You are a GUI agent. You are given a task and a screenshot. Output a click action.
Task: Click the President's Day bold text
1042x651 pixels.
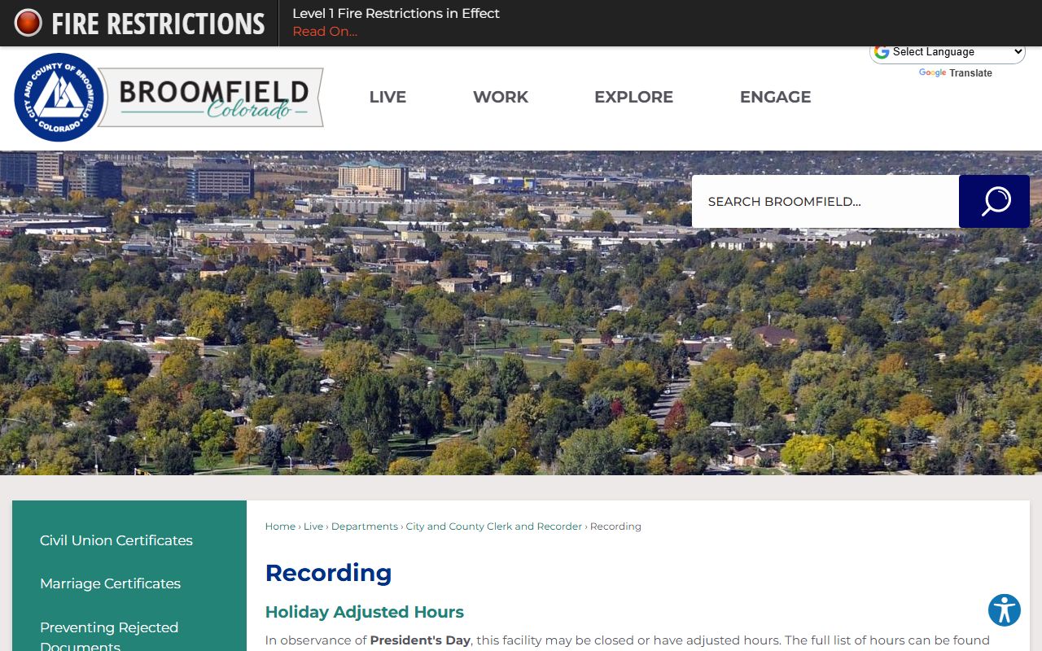click(x=420, y=640)
